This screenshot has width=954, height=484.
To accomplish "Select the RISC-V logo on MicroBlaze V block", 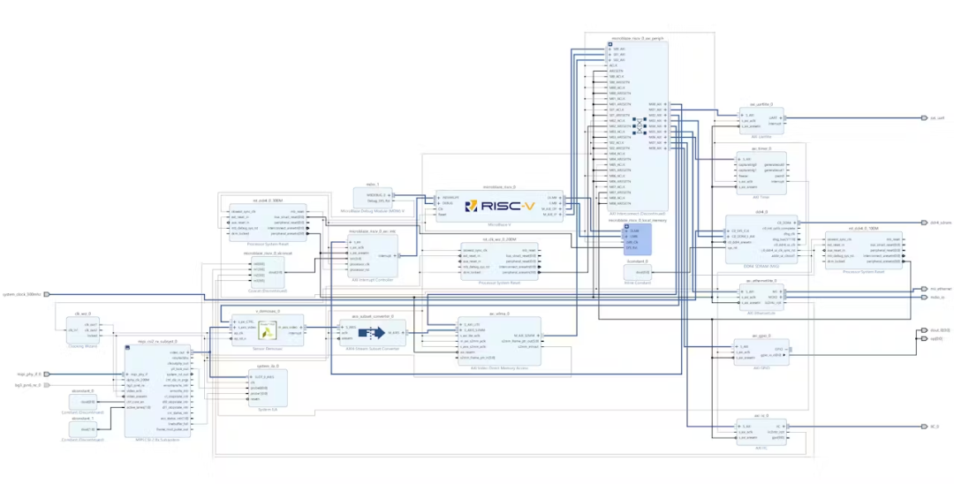I will click(499, 206).
